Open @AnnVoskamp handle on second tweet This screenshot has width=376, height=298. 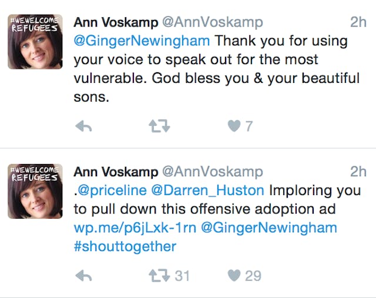(x=212, y=172)
